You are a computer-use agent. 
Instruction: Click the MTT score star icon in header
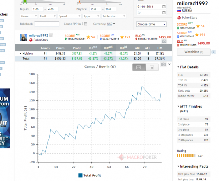coord(88,37)
